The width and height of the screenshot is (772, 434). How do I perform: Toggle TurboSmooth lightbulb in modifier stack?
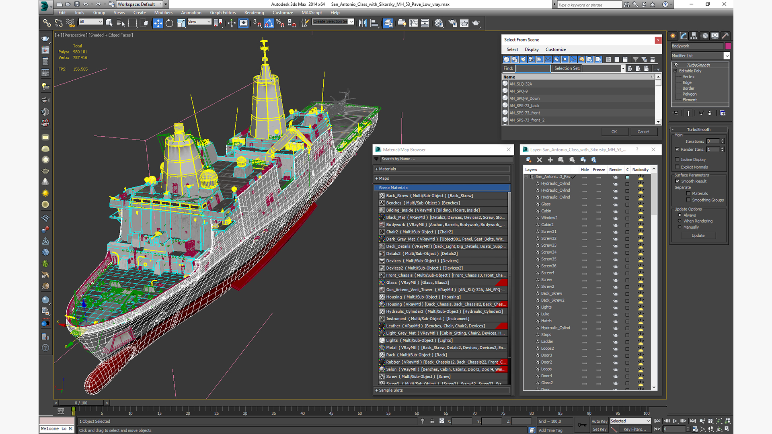click(x=676, y=65)
